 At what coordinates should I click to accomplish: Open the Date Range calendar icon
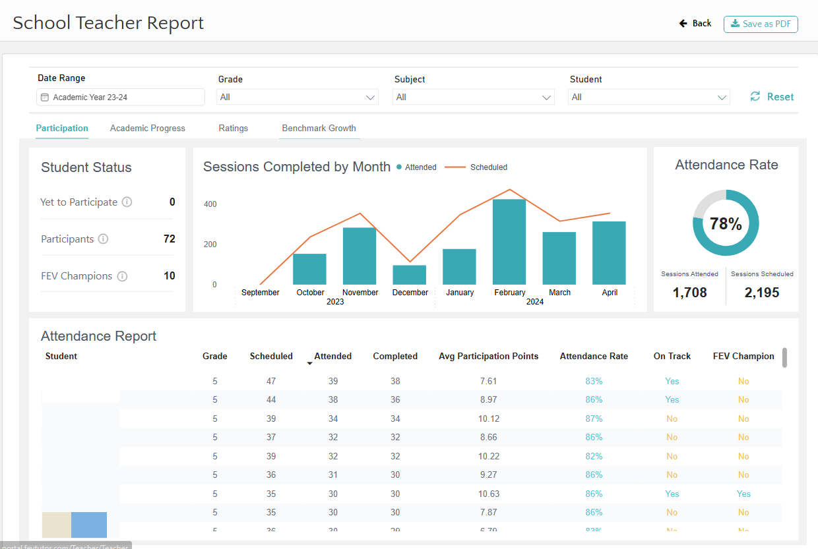pos(45,98)
